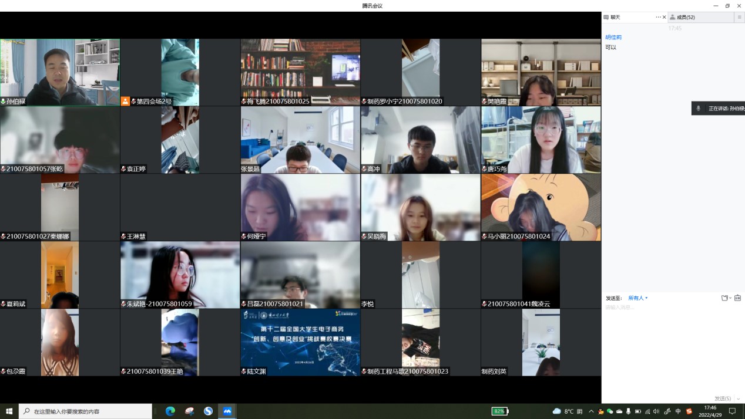Click the microphone icon in speaking indicator
Screen dimensions: 745x419
click(699, 109)
